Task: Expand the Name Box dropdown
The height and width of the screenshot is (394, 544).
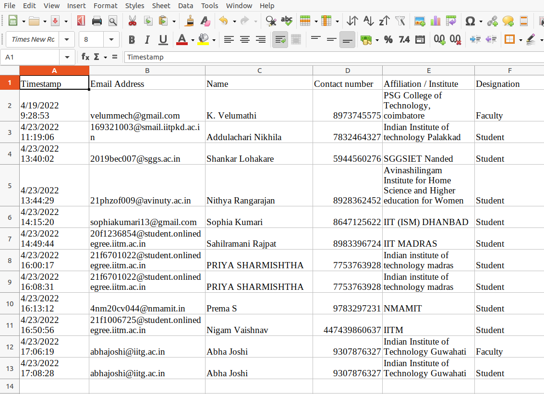Action: tap(67, 57)
